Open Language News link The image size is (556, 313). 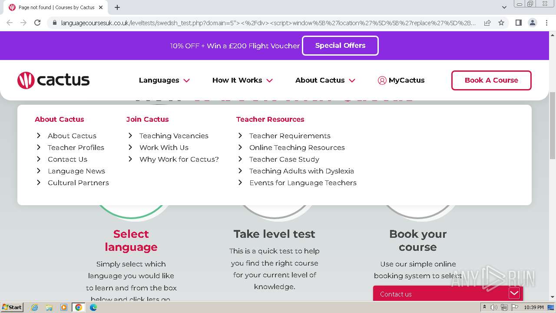click(76, 171)
